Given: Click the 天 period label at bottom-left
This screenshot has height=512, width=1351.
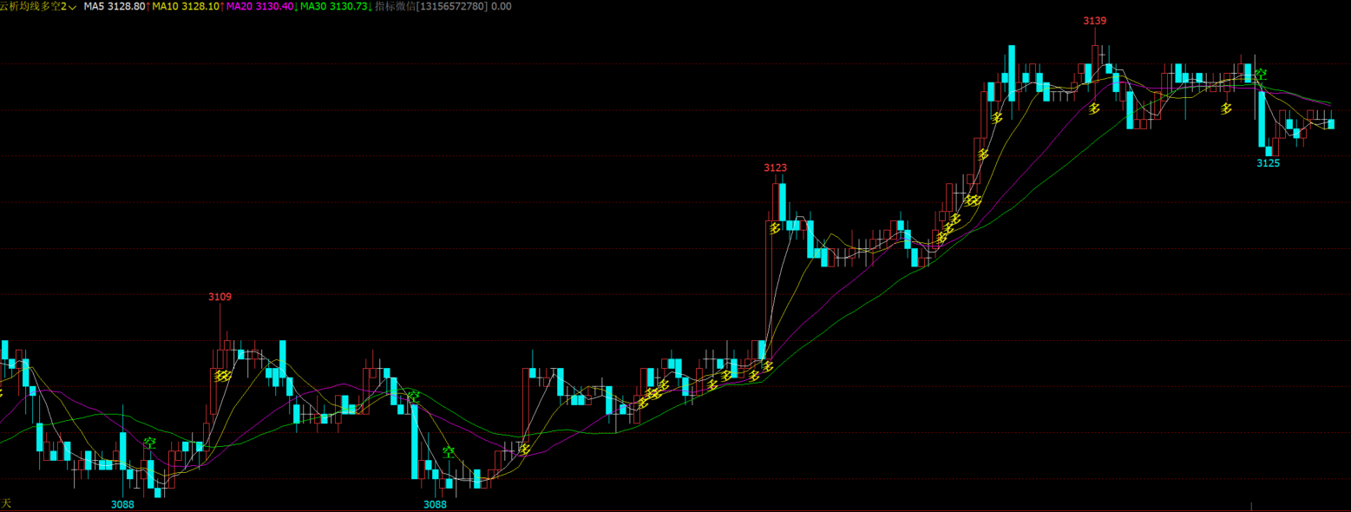Looking at the screenshot, I should [7, 502].
